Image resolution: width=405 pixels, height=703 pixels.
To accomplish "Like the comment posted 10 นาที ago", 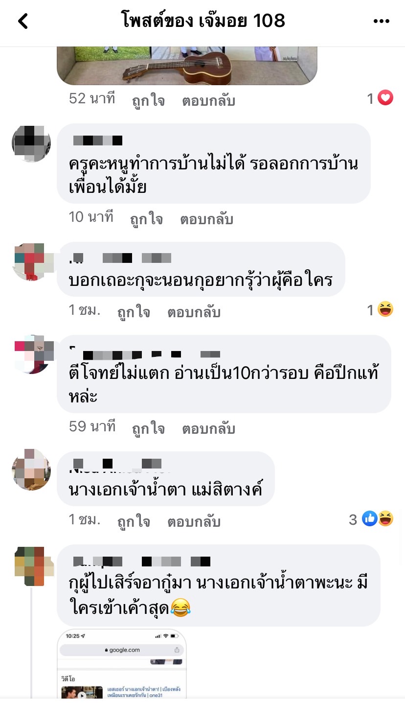I will coord(147,219).
